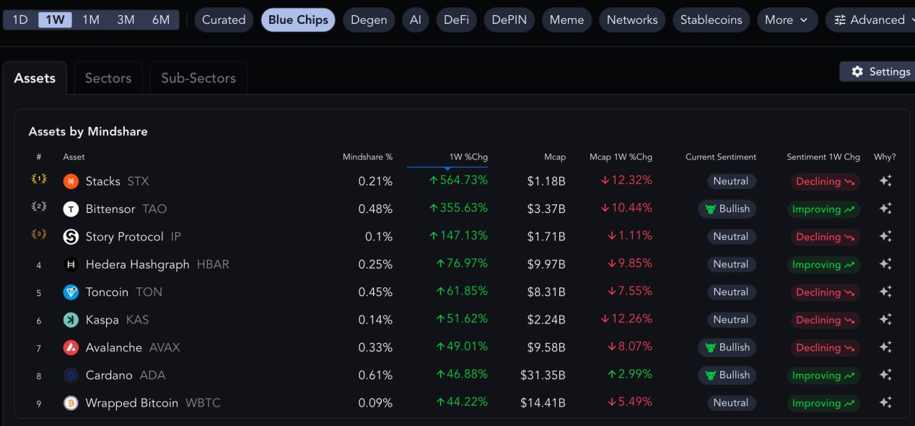Click the third-place laurel badge for Story Protocol

39,235
